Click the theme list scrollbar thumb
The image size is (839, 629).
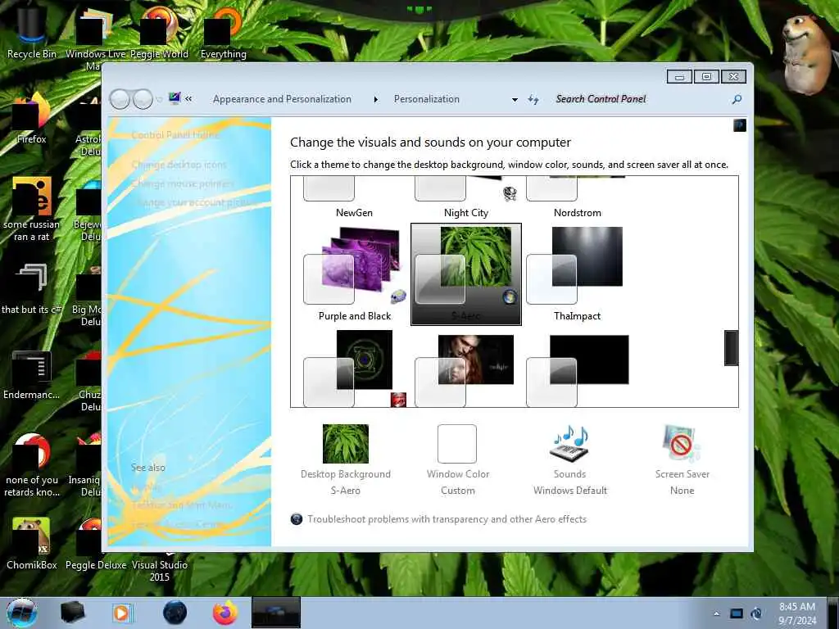(731, 347)
